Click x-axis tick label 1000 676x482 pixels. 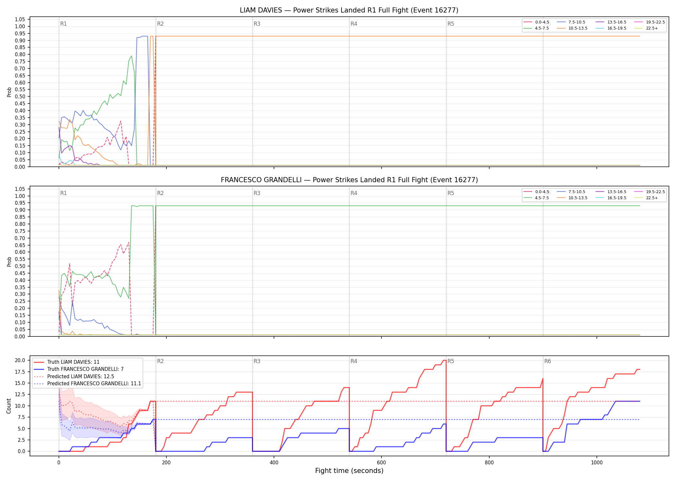click(596, 462)
